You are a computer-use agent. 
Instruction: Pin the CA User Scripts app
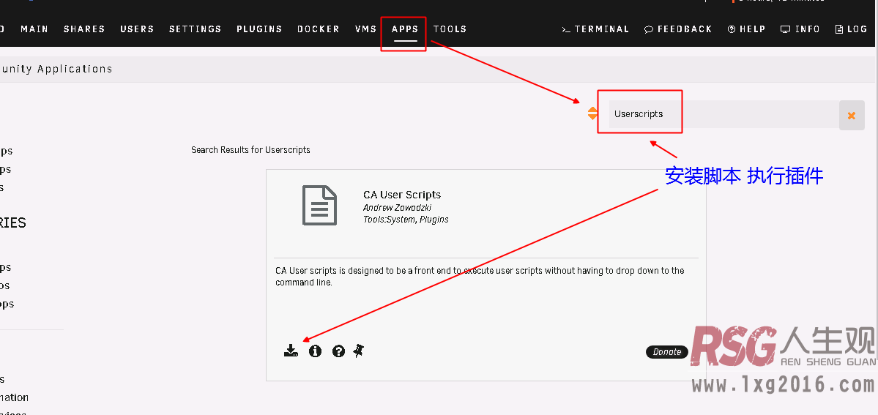coord(359,351)
